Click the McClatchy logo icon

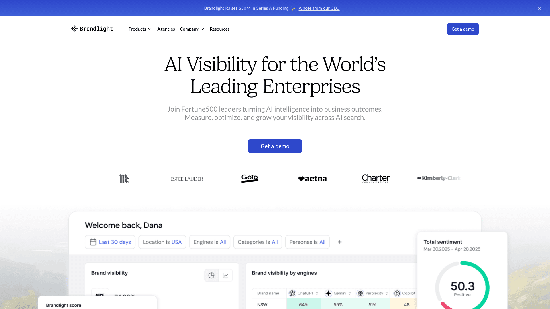pyautogui.click(x=124, y=179)
